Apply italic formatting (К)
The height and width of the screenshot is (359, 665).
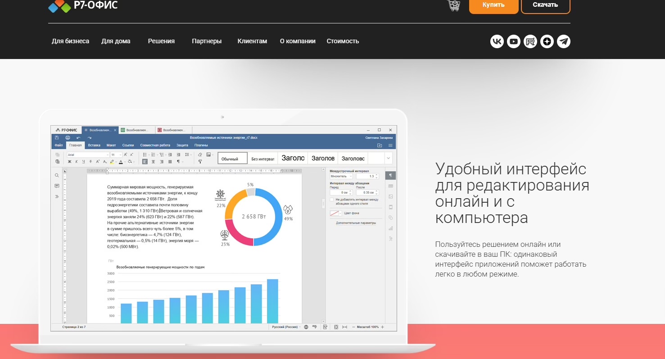coord(77,161)
